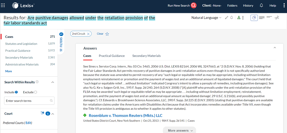Remove the 2nd Circuit filter with X
The width and height of the screenshot is (287, 133).
(x=88, y=34)
